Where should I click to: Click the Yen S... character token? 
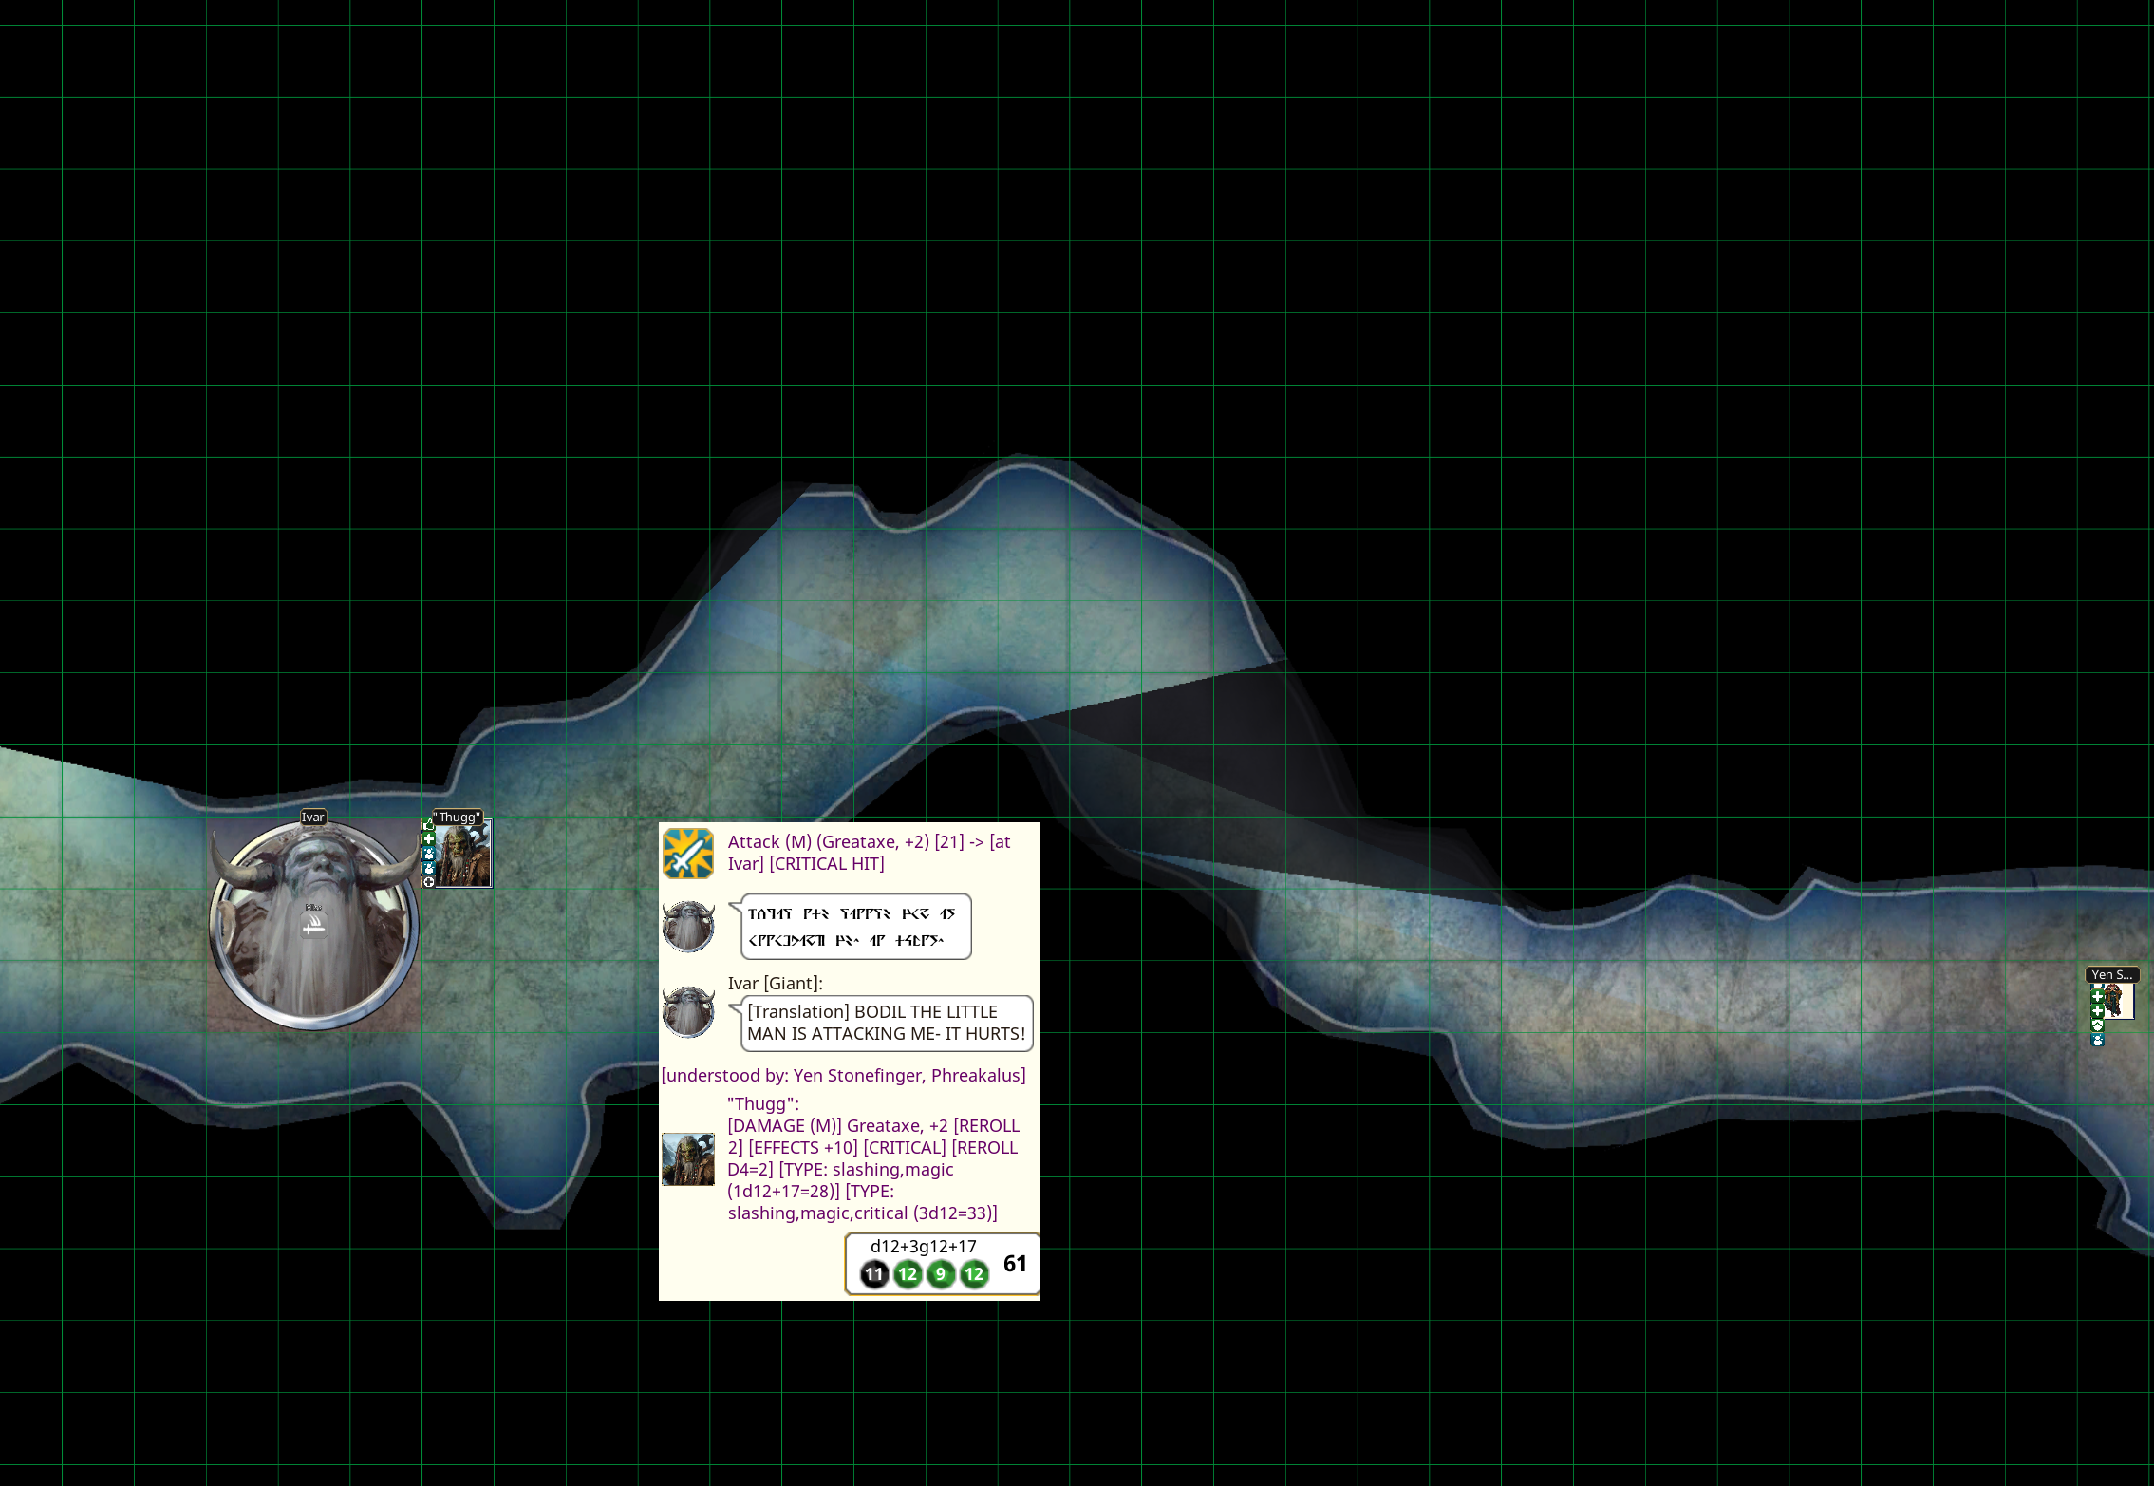coord(2115,1001)
